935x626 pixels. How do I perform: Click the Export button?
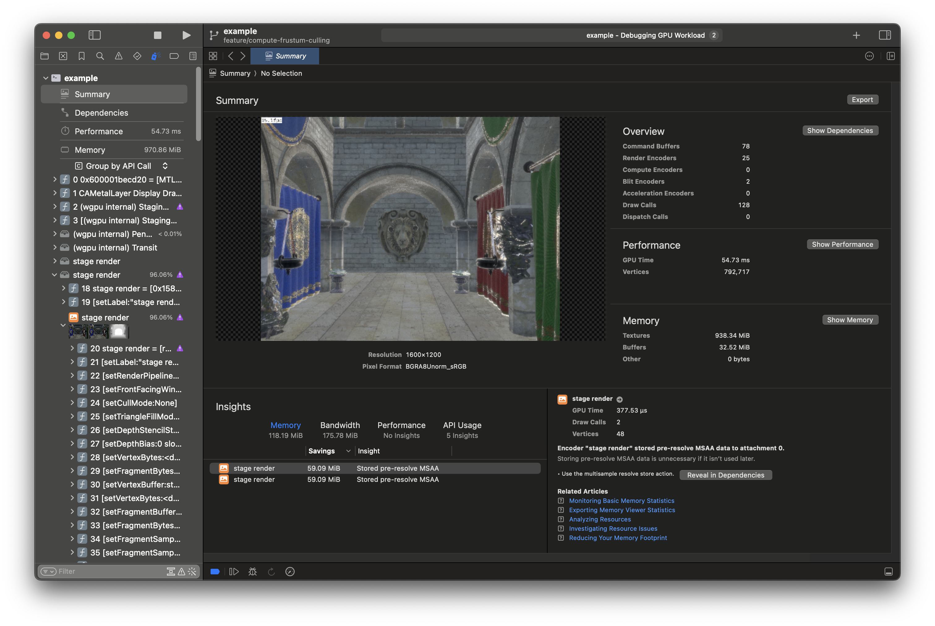[x=862, y=99]
